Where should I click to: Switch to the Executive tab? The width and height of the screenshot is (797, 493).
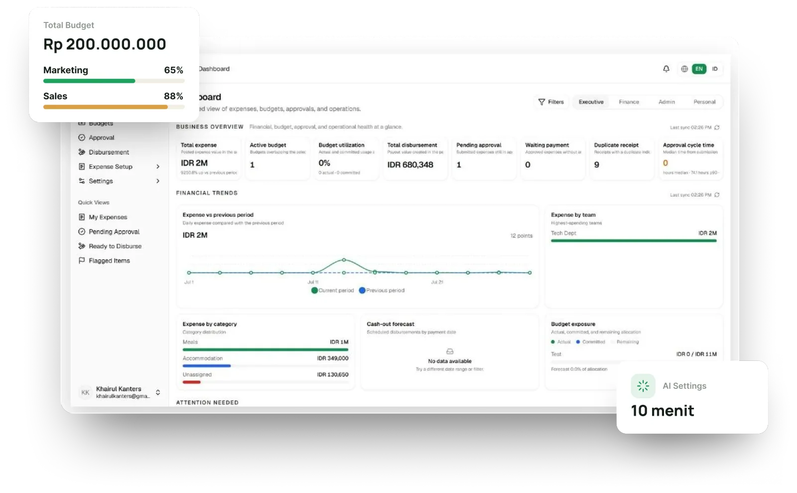click(x=591, y=102)
